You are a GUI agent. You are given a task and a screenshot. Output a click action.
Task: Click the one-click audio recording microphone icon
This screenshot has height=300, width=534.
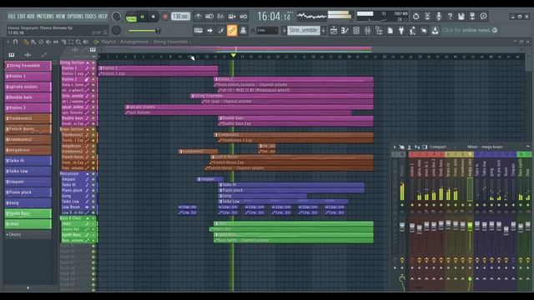439,17
